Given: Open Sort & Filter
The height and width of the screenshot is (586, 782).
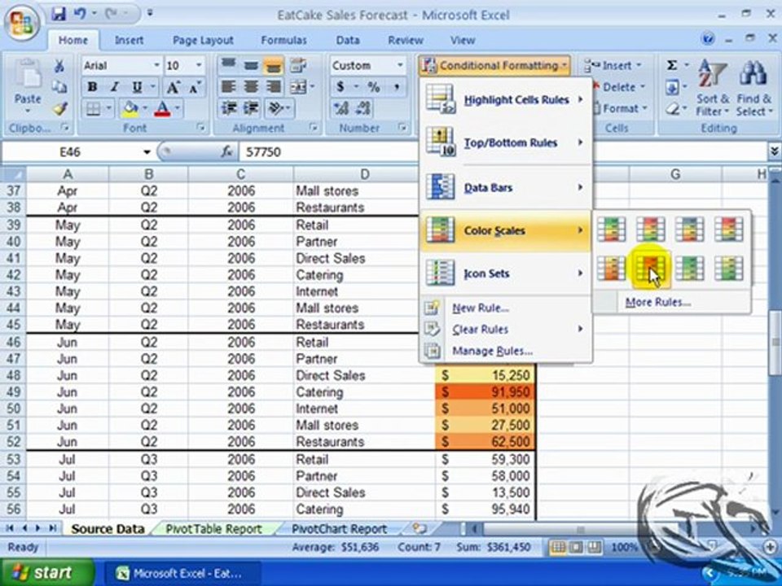Looking at the screenshot, I should (x=714, y=88).
